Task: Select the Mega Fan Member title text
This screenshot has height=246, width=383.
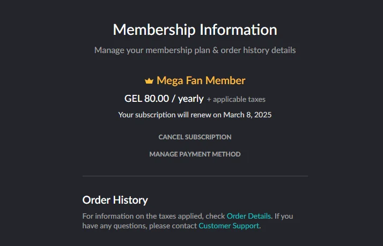Action: coord(201,80)
